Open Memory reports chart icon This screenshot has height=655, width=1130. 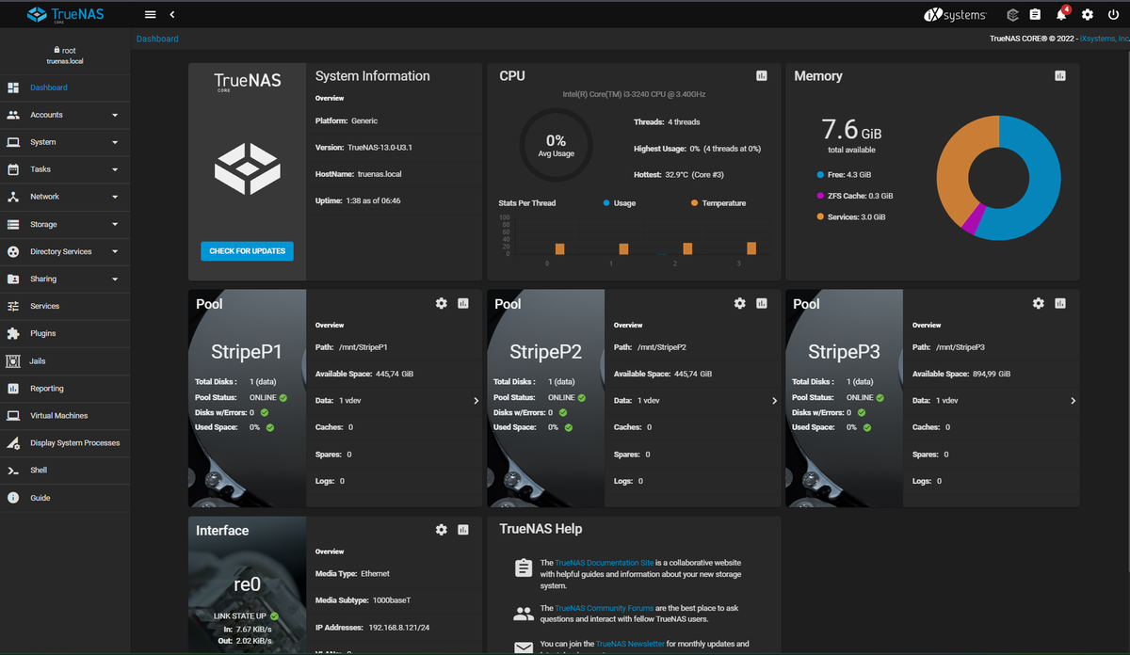(x=1060, y=76)
